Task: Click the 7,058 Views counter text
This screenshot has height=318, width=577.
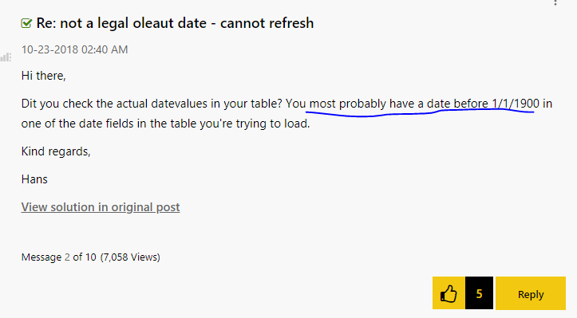Action: (130, 257)
